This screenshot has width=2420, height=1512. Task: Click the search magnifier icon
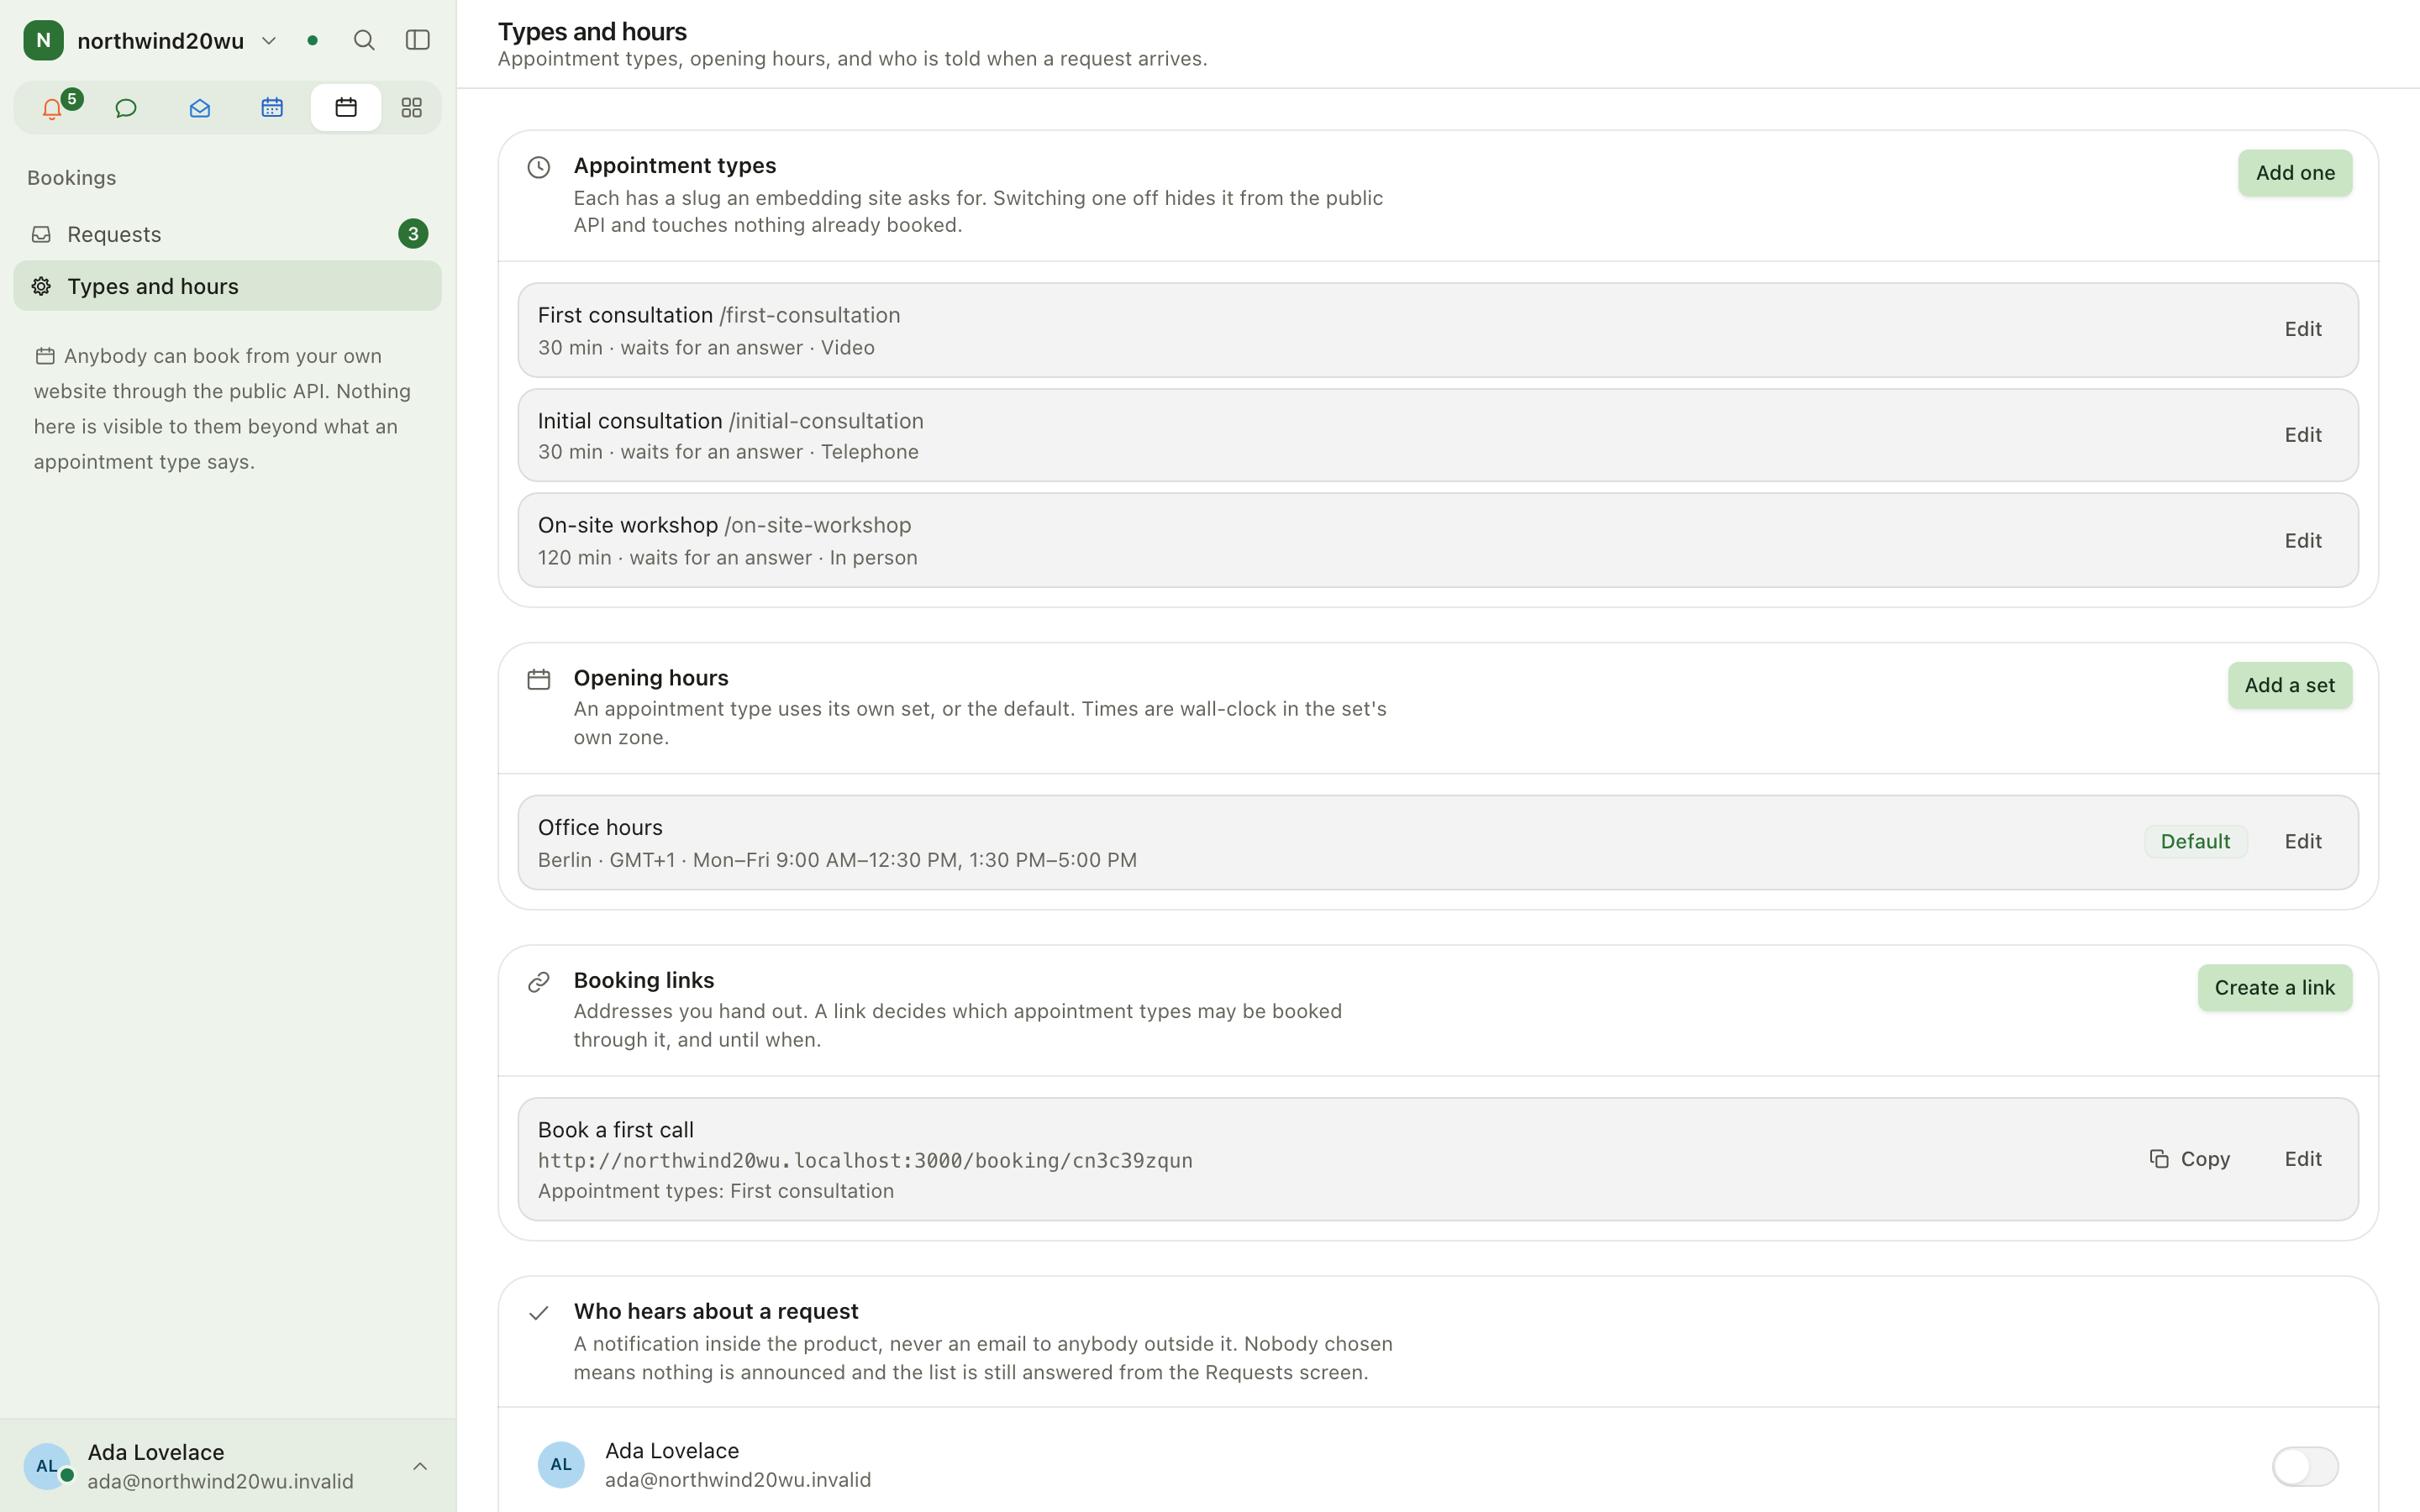pos(364,40)
